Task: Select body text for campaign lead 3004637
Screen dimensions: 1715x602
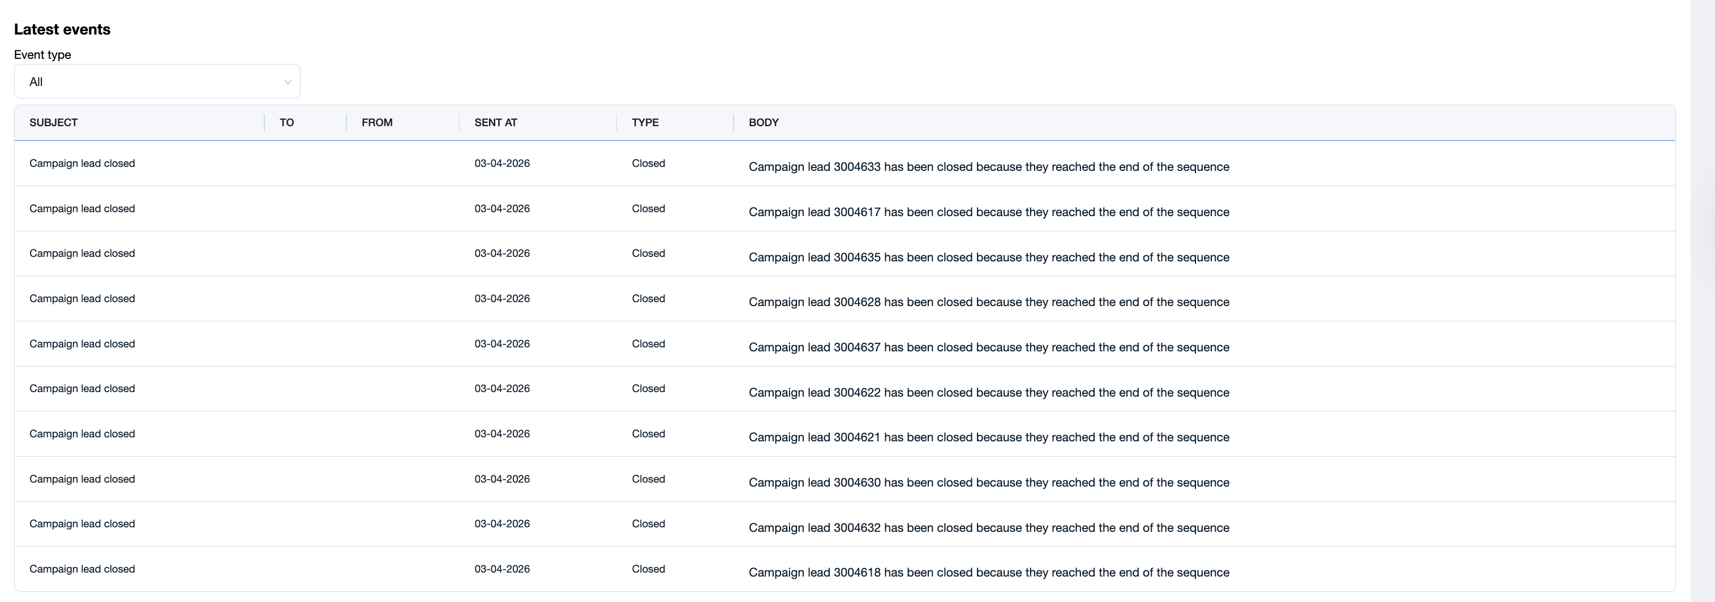Action: [989, 347]
